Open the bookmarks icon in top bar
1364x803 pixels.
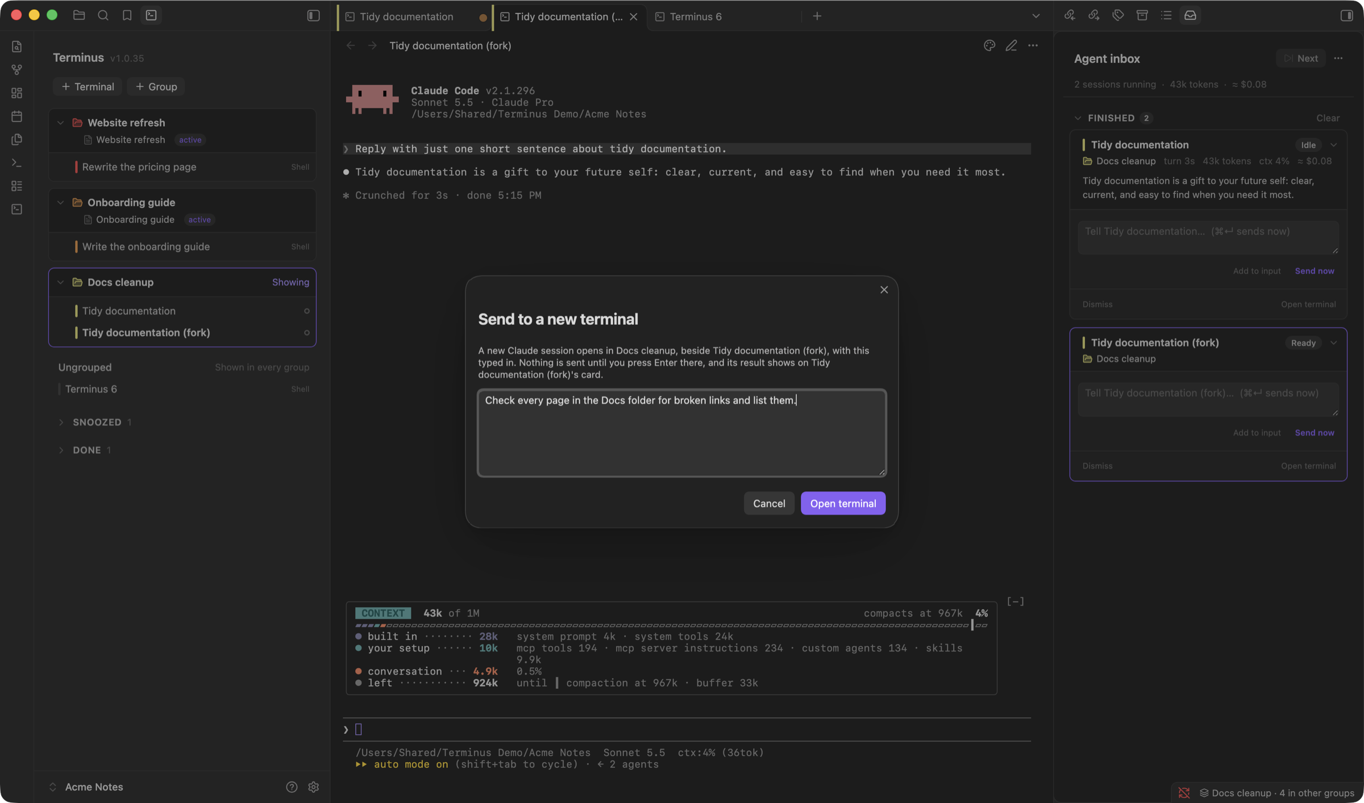pos(127,15)
